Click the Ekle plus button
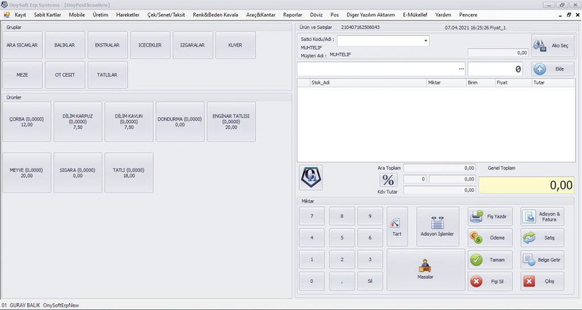Screen dimensions: 582x310 (x=552, y=69)
